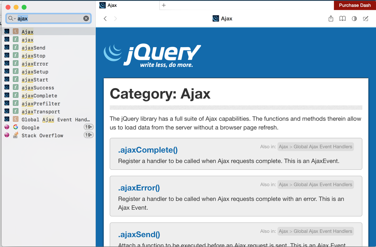Click the function f icon beside ajaxStop
376x247 pixels.
[x=16, y=55]
